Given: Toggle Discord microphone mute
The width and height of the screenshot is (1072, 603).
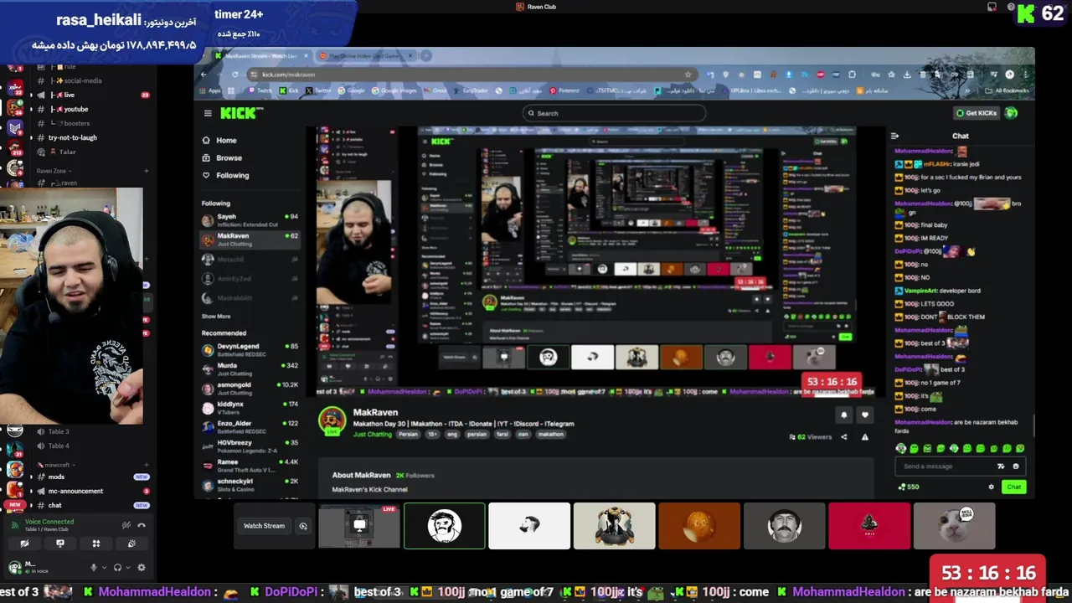Looking at the screenshot, I should tap(94, 567).
